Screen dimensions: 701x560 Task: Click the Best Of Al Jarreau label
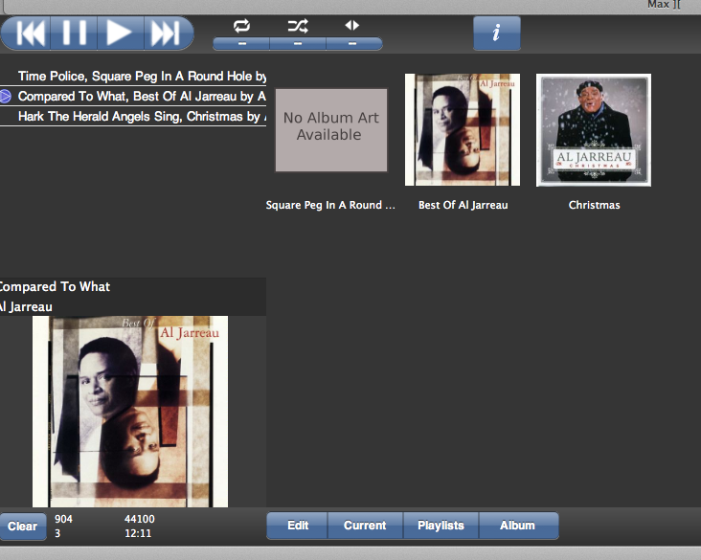(x=463, y=205)
